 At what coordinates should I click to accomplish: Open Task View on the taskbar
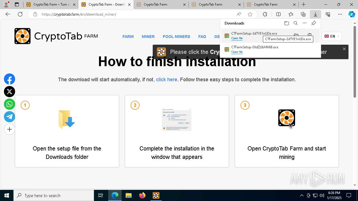101,195
